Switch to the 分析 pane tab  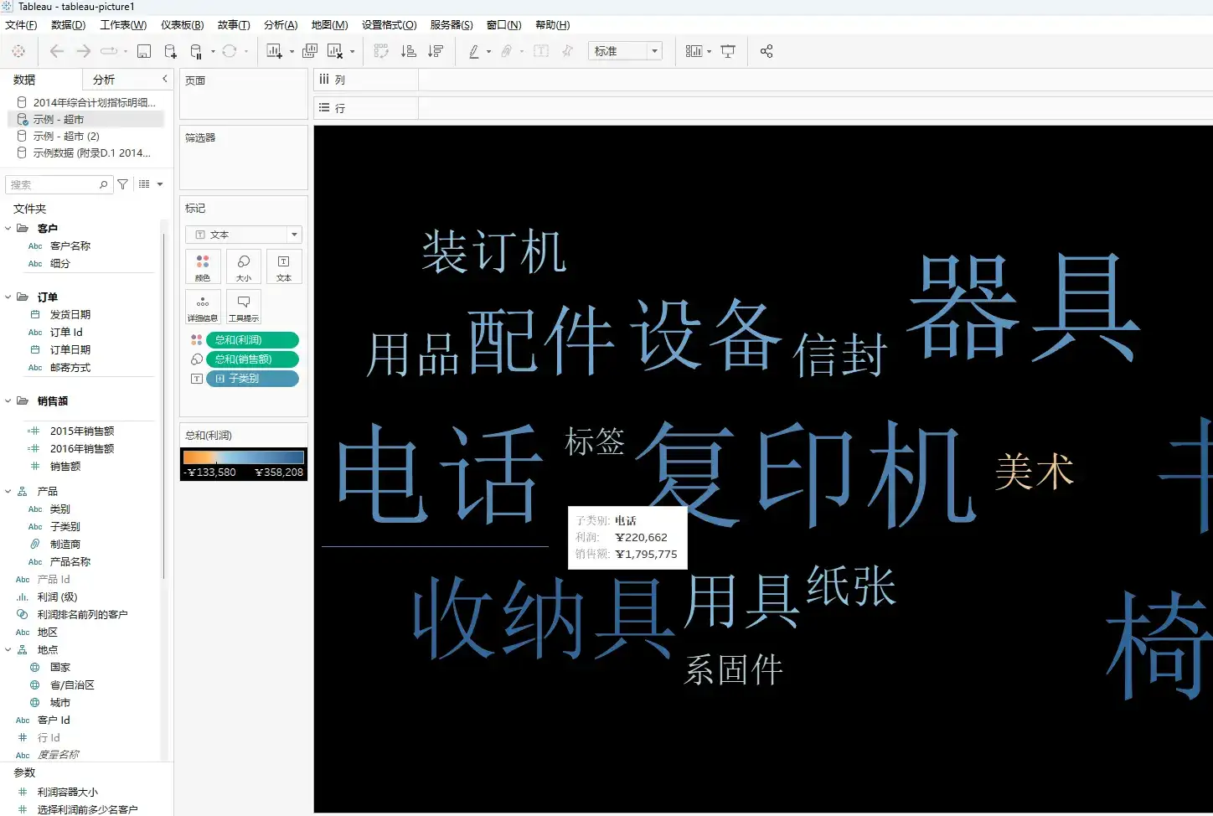click(x=104, y=79)
